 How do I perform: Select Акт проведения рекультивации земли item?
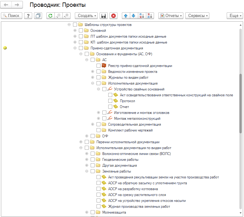[163, 177]
